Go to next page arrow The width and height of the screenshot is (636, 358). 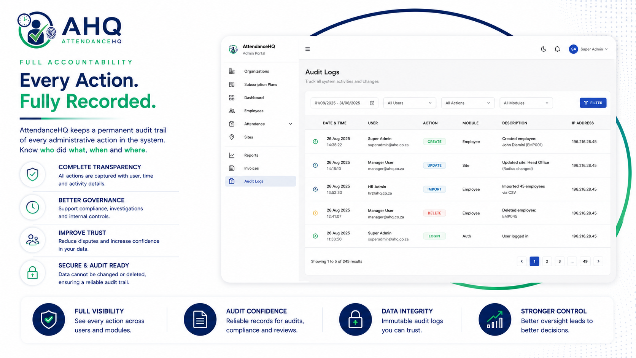coord(598,261)
